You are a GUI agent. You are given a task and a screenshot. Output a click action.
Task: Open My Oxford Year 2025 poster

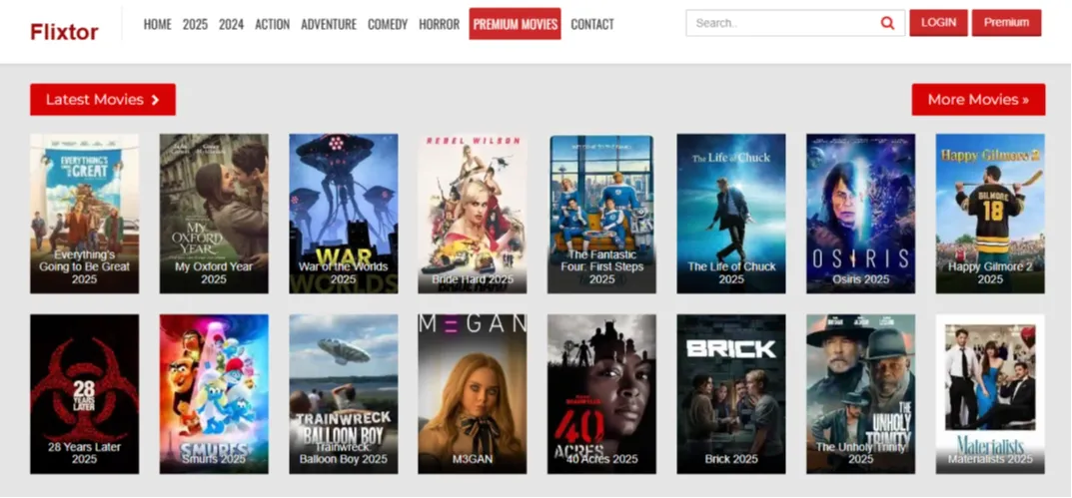214,214
